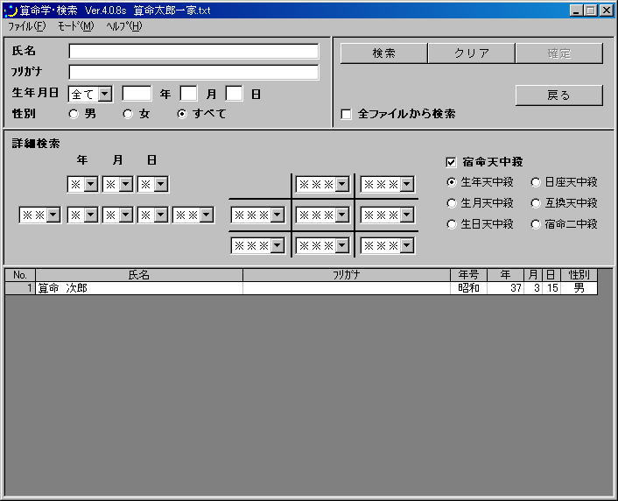This screenshot has height=501, width=618.
Task: Click the moon app icon in title bar
Action: pos(11,11)
